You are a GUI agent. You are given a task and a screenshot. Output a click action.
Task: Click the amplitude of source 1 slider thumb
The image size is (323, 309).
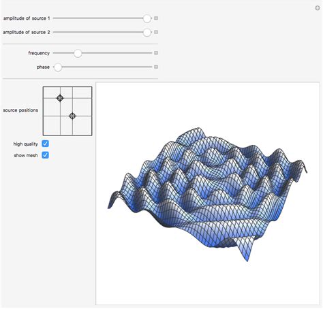147,18
